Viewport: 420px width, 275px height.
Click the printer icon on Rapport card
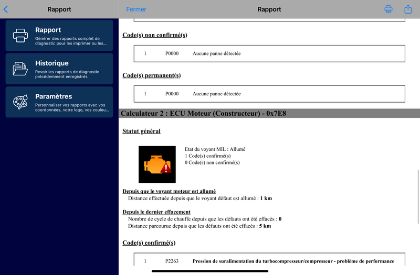tap(20, 36)
